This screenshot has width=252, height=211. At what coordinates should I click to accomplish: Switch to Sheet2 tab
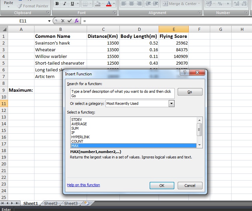point(51,203)
